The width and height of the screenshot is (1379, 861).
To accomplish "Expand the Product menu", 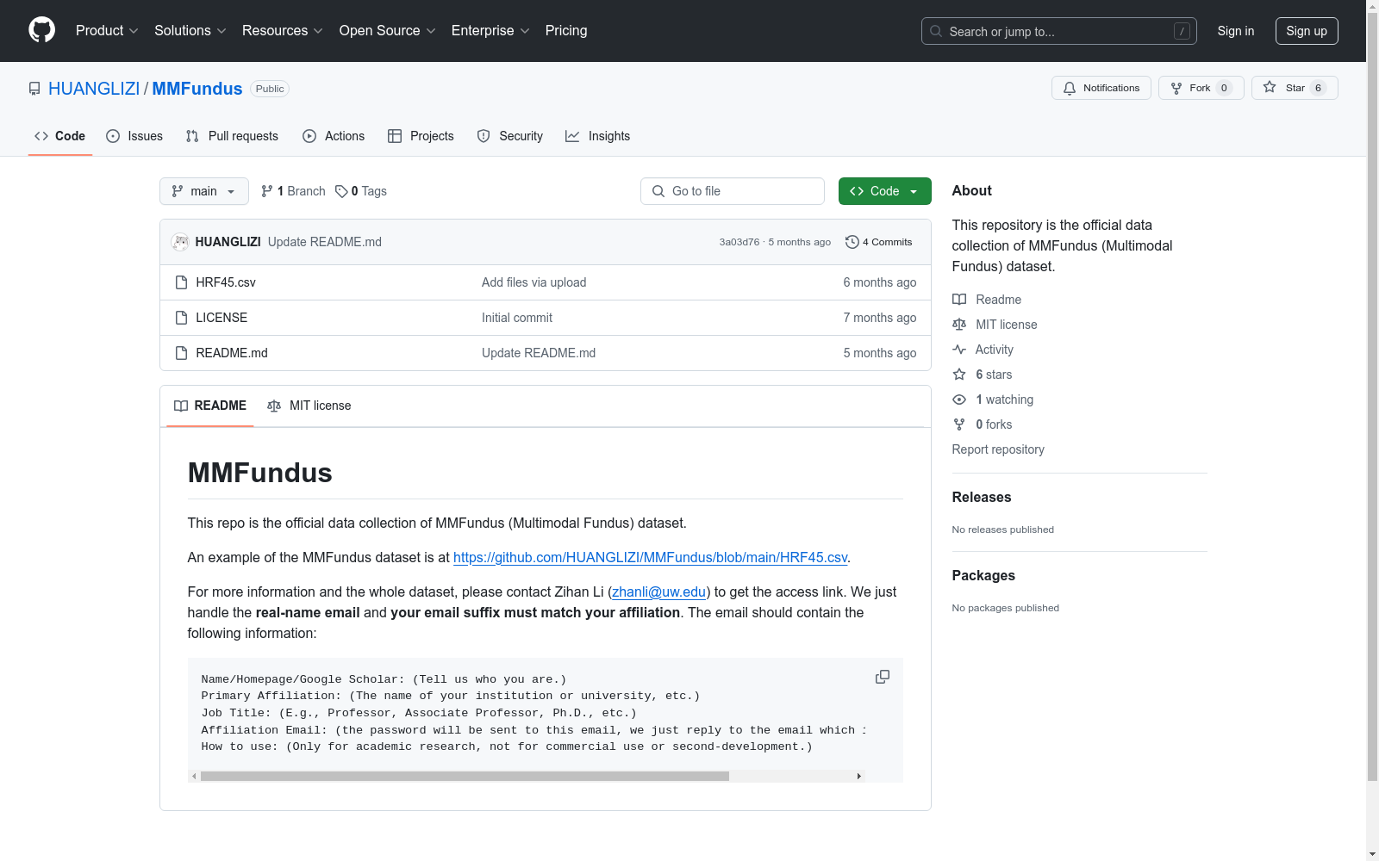I will 107,31.
